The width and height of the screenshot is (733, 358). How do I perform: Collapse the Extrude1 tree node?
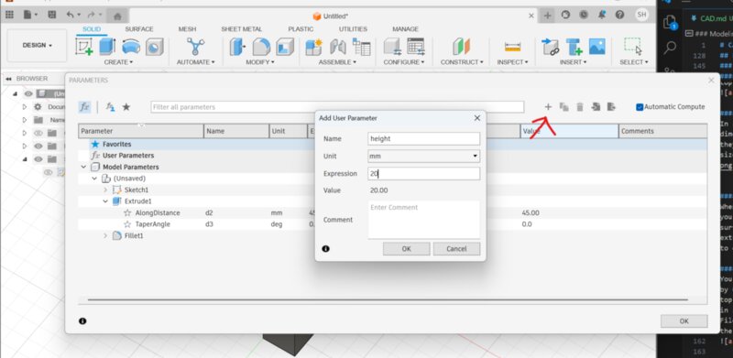pyautogui.click(x=104, y=201)
